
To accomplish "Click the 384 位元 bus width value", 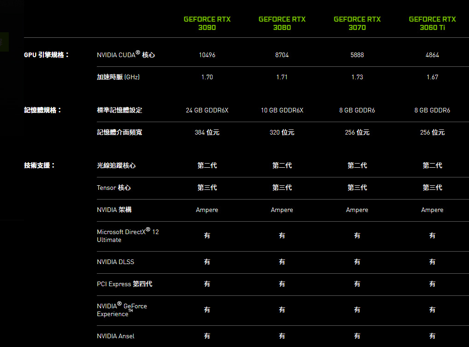I will coord(207,132).
